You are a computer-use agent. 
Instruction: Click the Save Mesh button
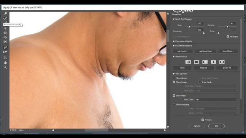point(228,51)
